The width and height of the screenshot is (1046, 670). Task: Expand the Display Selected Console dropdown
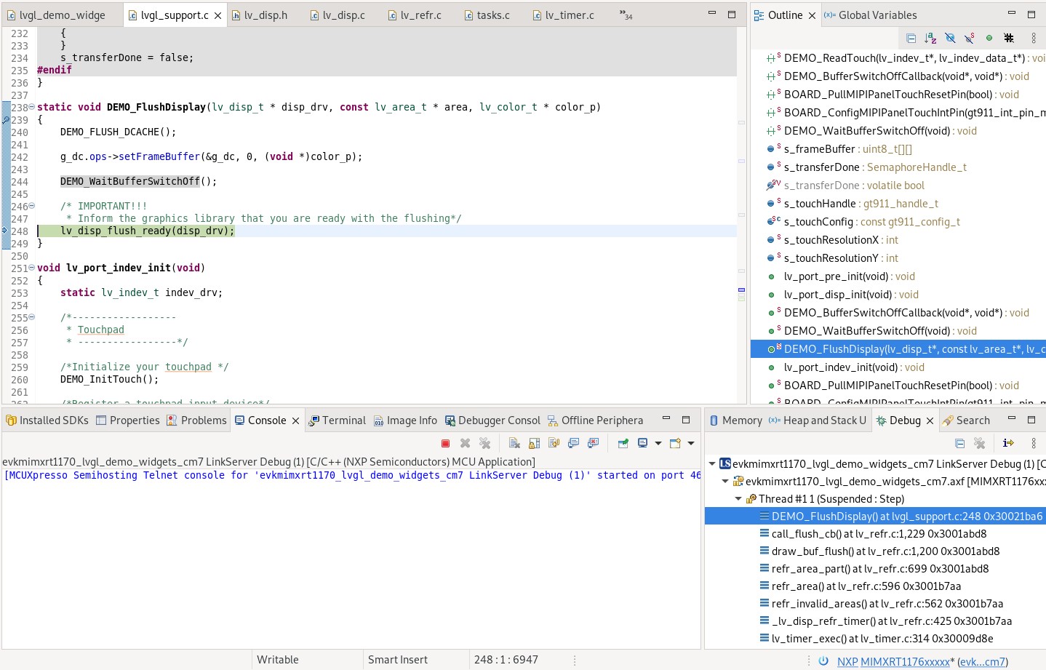coord(658,443)
